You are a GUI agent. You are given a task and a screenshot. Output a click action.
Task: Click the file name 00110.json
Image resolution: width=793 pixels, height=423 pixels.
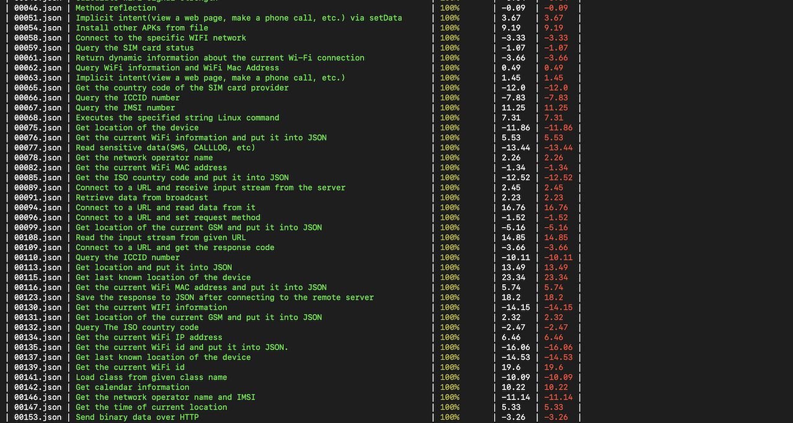click(38, 257)
